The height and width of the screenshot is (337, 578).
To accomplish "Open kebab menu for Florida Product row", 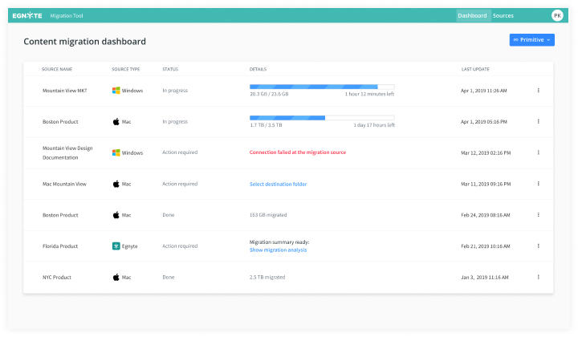I will [538, 246].
